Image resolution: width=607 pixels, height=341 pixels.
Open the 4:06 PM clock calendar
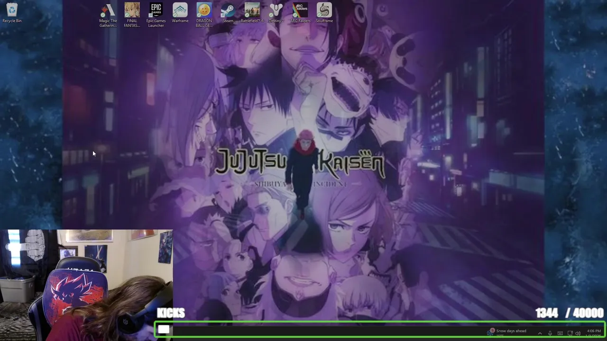pyautogui.click(x=594, y=333)
